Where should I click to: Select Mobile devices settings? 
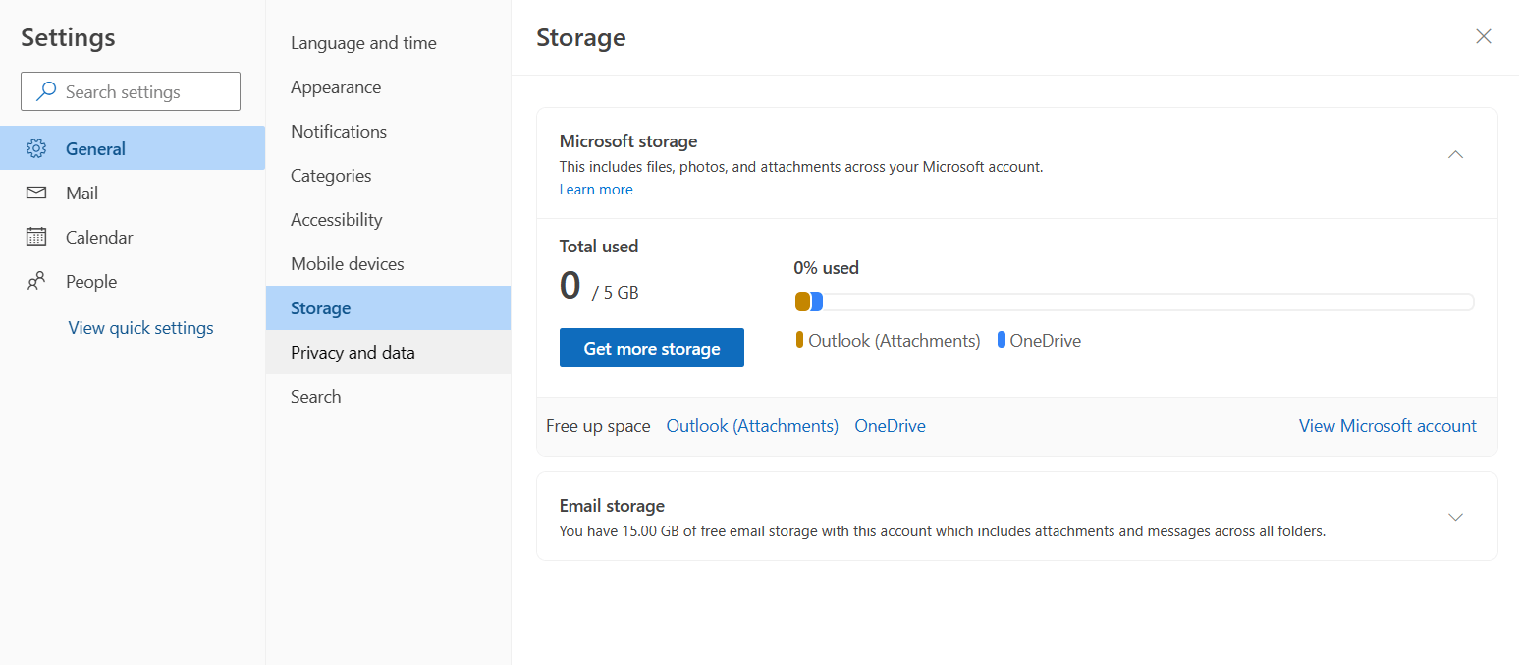(x=388, y=264)
